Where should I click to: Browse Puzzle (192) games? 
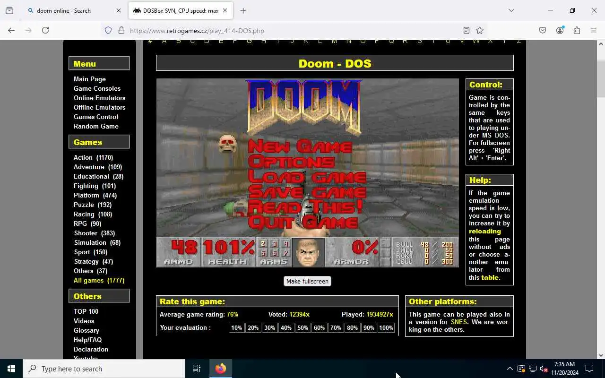click(93, 205)
